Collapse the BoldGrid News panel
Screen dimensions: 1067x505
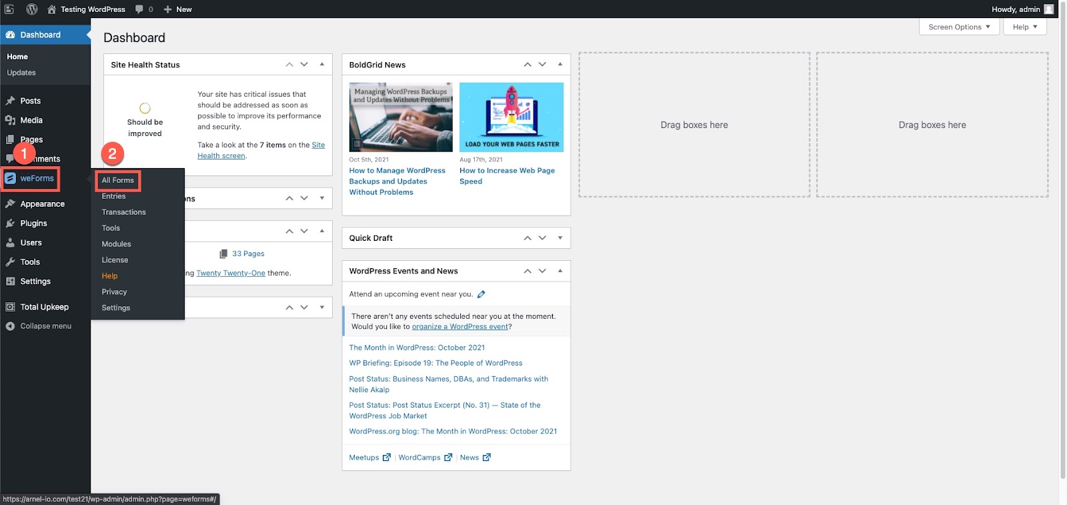[x=560, y=65]
